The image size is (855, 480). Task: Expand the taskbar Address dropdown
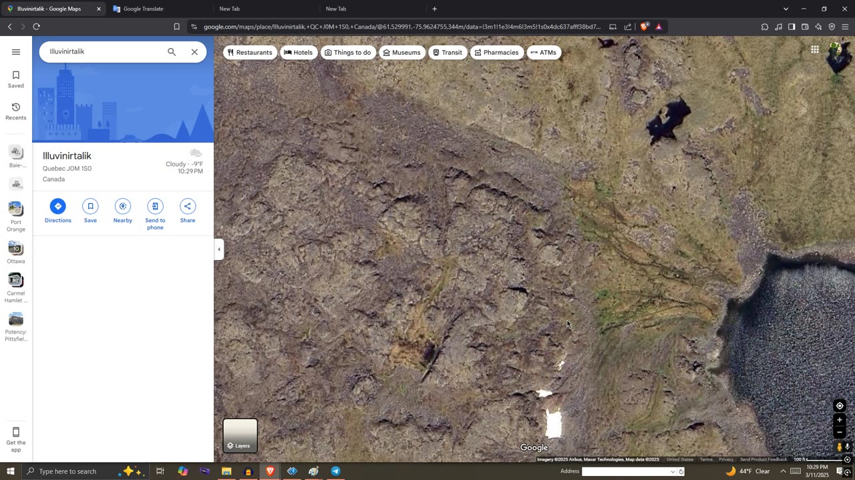(x=673, y=472)
